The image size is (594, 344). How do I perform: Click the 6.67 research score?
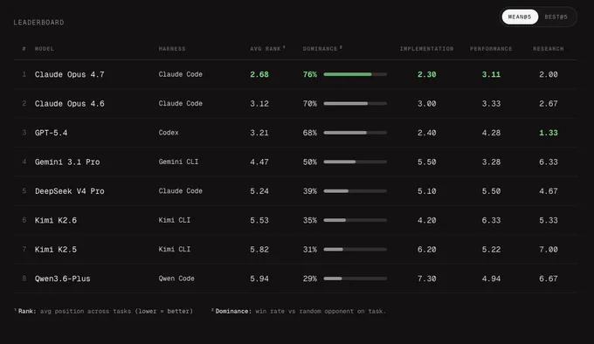click(549, 279)
